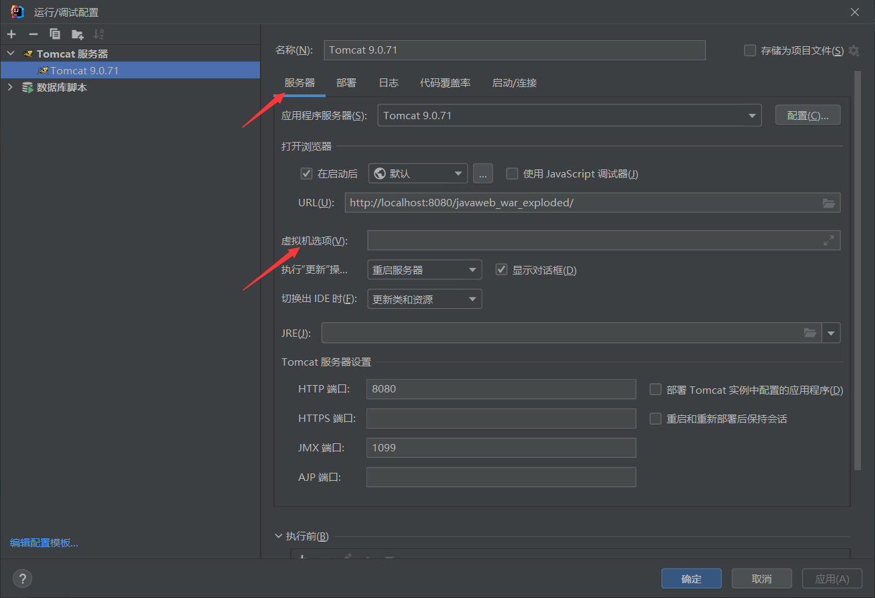
Task: Select the 数据库脚本 tree item
Action: pos(130,87)
